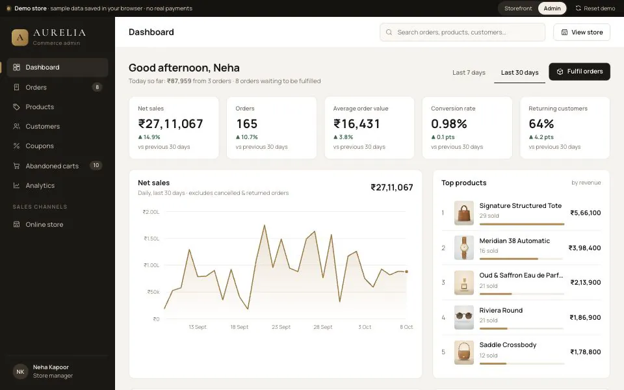Open Products in sidebar

(57, 107)
